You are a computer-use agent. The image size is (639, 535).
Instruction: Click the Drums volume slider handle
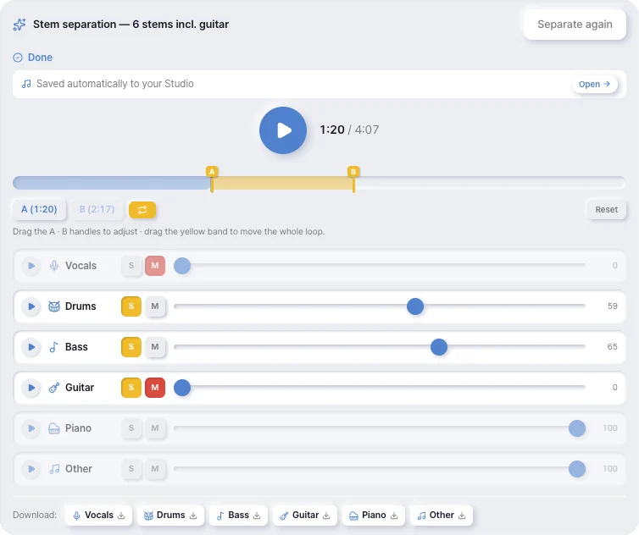[x=415, y=306]
